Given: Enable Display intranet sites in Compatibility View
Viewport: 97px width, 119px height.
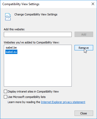Looking at the screenshot, I should (x=5, y=91).
